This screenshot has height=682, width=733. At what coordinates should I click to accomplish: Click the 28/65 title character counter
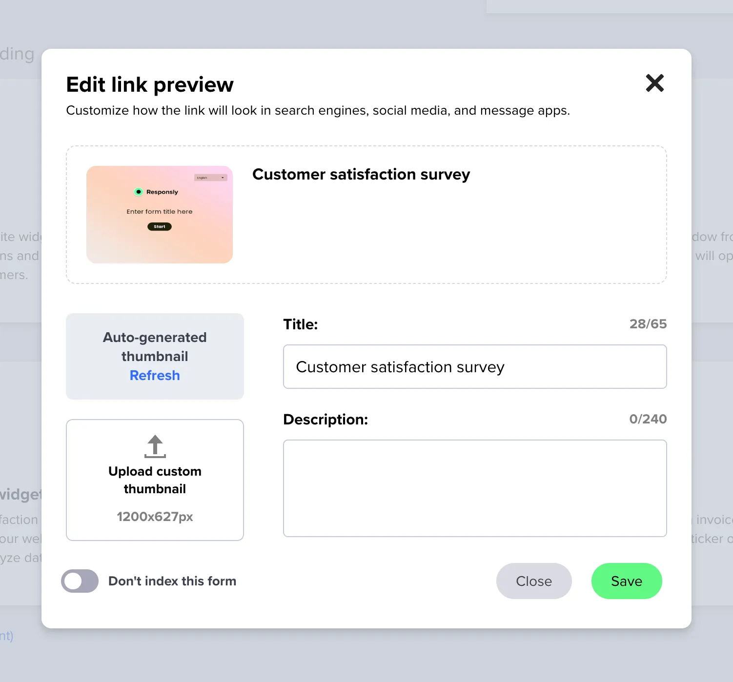coord(648,323)
